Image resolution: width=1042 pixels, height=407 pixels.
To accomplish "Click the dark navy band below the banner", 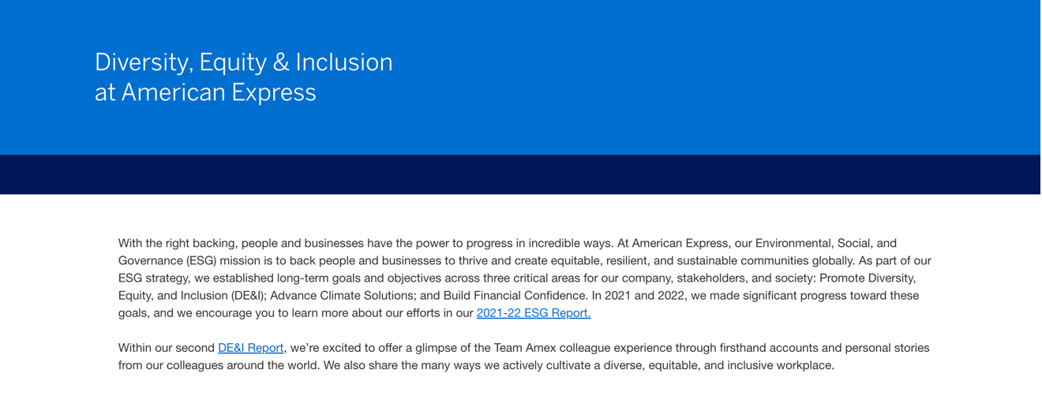I will (x=521, y=174).
